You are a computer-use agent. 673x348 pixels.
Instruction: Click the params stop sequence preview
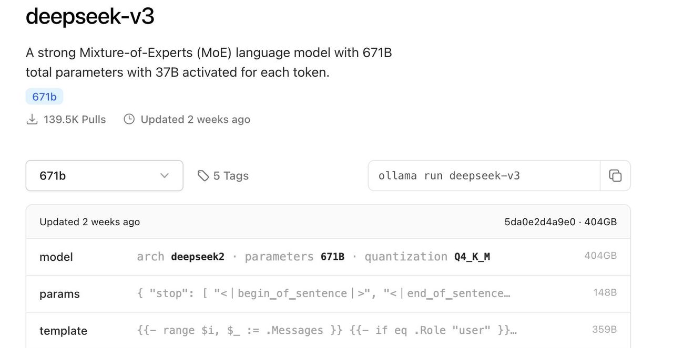pos(323,293)
